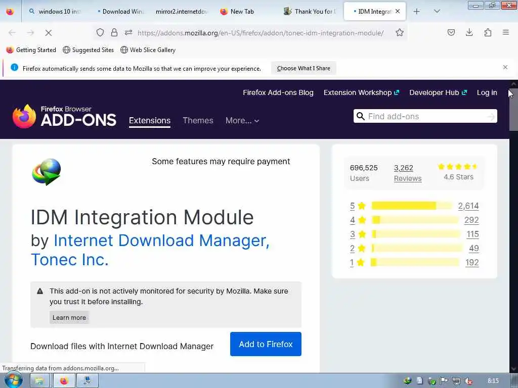View the 115 three-star reviews
Viewport: 518px width, 388px height.
pos(473,234)
